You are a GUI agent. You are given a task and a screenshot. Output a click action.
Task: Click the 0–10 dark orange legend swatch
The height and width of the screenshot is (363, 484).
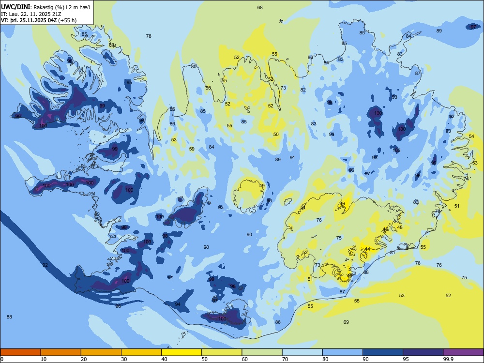point(20,352)
